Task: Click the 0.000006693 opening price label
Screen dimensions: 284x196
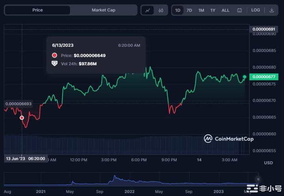Action: [x=17, y=104]
